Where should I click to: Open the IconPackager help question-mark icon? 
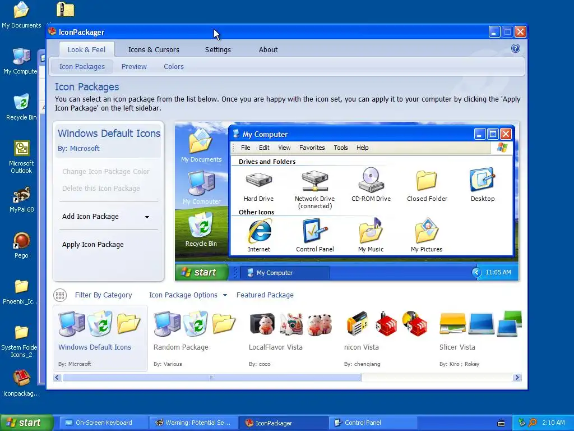tap(516, 48)
